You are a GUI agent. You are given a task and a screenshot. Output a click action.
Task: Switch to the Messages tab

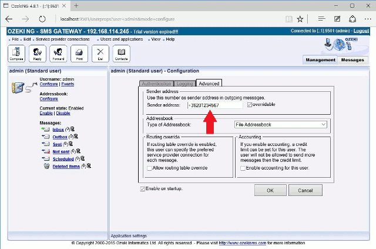tap(352, 60)
